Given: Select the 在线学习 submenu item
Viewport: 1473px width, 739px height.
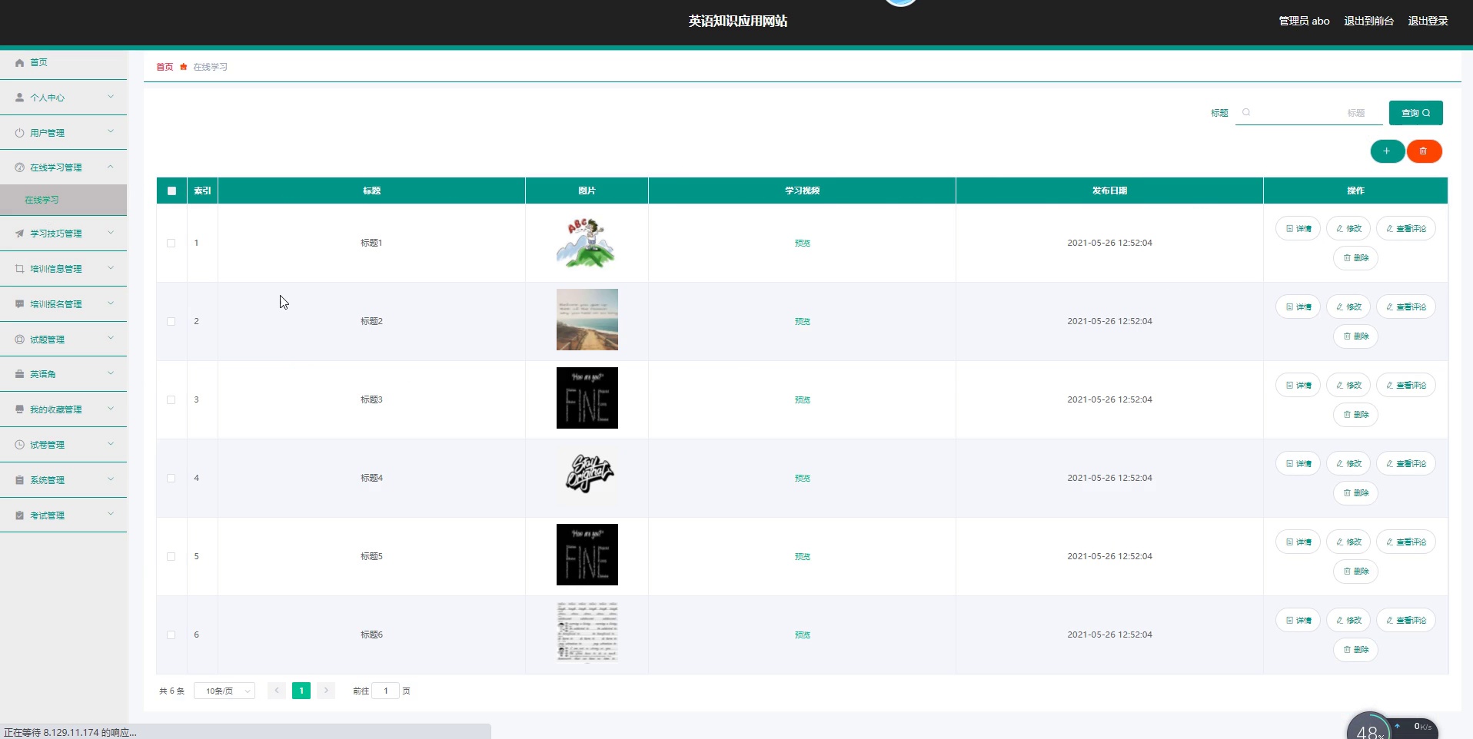Looking at the screenshot, I should tap(63, 200).
